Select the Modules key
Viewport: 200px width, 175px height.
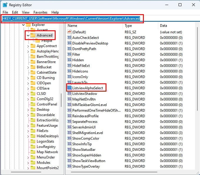(x=44, y=163)
